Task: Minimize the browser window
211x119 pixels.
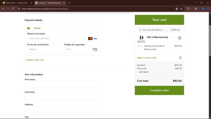Action: 195,3
